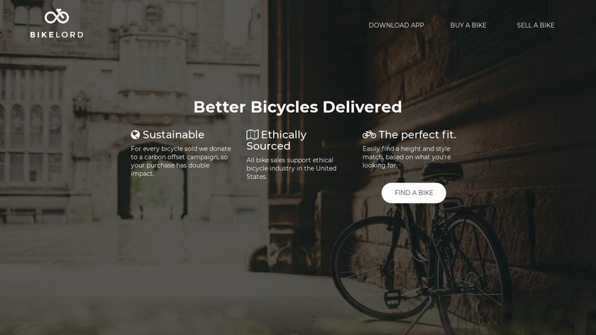This screenshot has height=335, width=596.
Task: Click the globe icon beside Sustainable
Action: pyautogui.click(x=136, y=135)
